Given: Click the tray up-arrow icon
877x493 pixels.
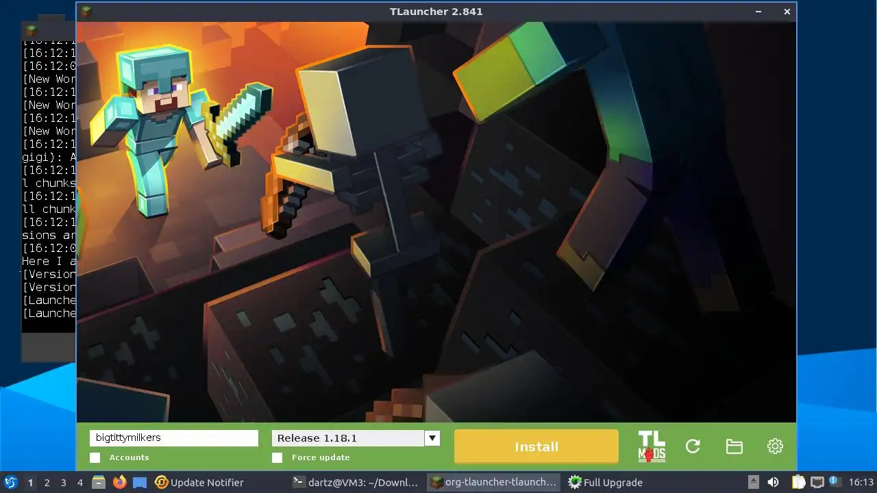Looking at the screenshot, I should [754, 482].
